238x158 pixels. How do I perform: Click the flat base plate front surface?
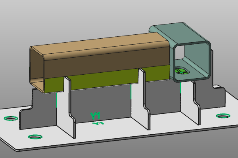[119, 140]
